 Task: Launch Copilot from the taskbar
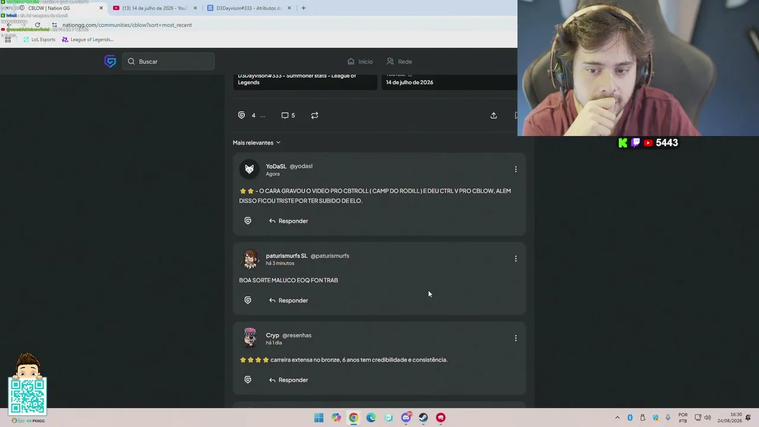(x=336, y=418)
